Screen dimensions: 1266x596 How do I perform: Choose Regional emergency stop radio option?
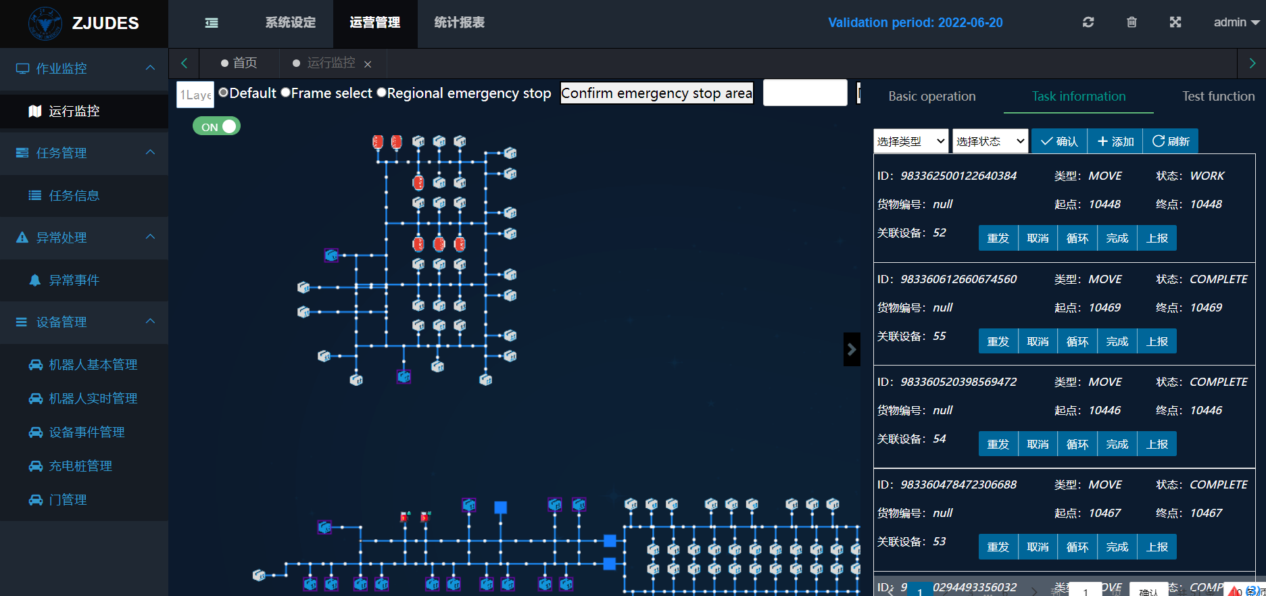click(x=382, y=93)
